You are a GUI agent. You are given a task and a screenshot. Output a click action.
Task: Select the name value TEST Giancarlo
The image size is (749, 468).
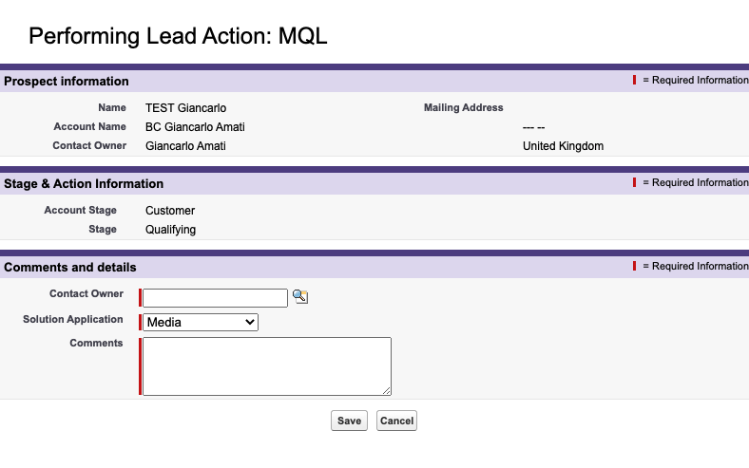(185, 108)
